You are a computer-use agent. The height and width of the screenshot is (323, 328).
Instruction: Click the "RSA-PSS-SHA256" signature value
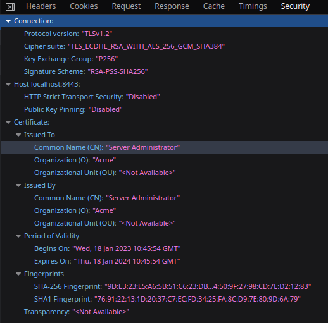tap(118, 71)
